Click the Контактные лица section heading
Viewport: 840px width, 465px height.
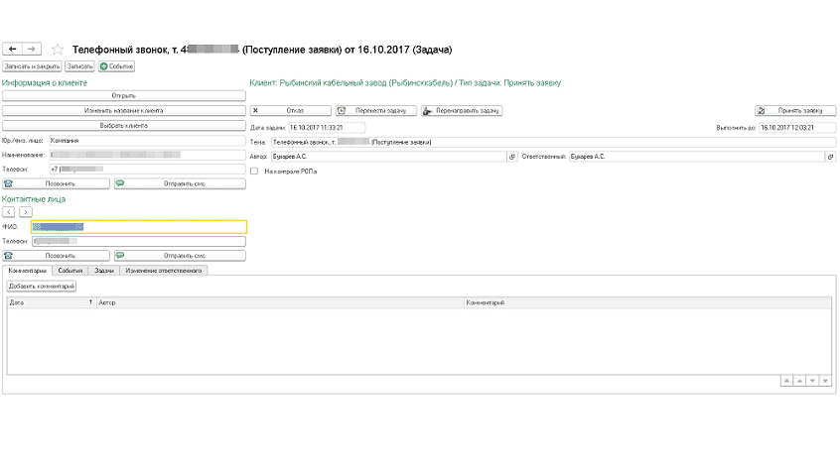point(34,199)
